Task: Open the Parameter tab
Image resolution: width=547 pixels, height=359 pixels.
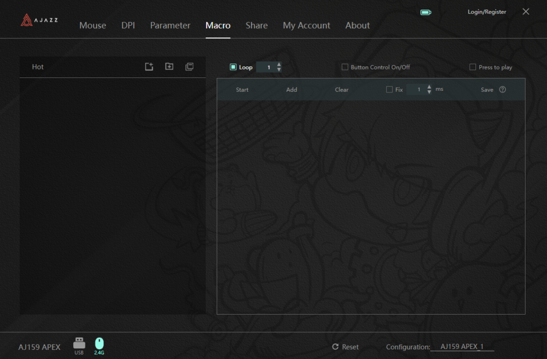Action: [x=170, y=25]
